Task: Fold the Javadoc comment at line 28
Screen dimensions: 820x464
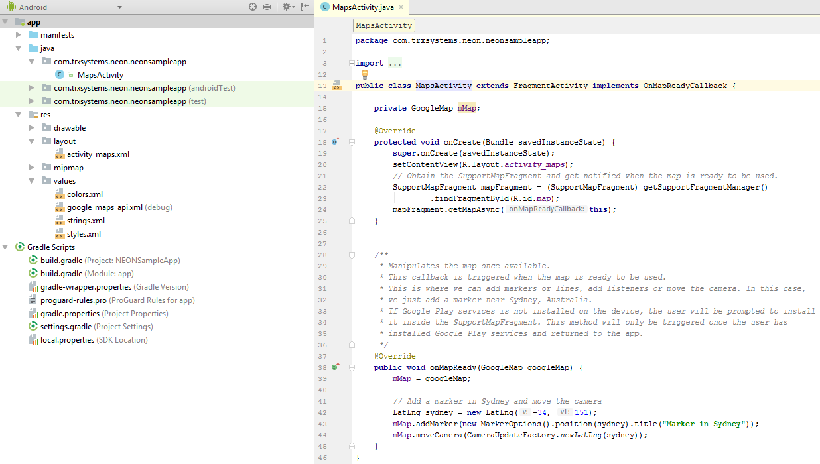Action: point(352,255)
